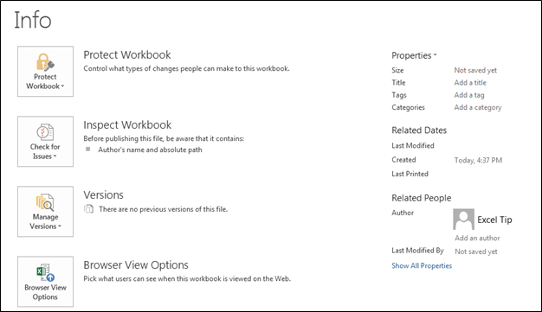Click Add a title field
Viewport: 542px width, 312px height.
click(x=470, y=82)
